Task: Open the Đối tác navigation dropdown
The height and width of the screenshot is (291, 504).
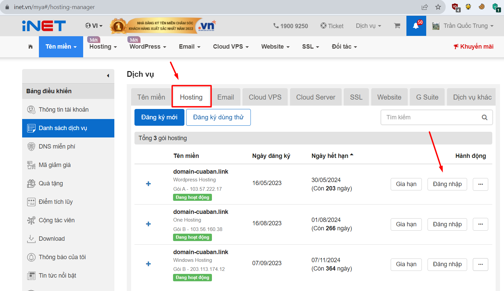Action: (x=344, y=47)
